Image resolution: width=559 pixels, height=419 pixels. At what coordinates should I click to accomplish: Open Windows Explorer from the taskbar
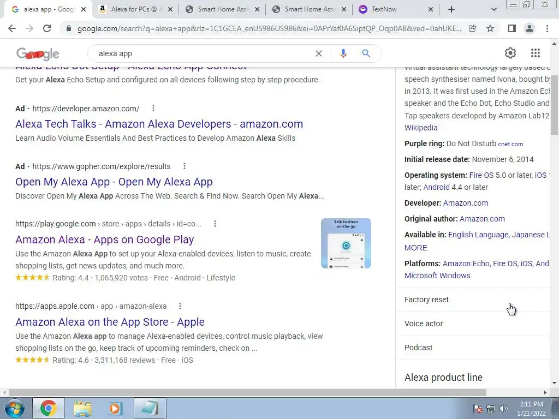point(82,408)
